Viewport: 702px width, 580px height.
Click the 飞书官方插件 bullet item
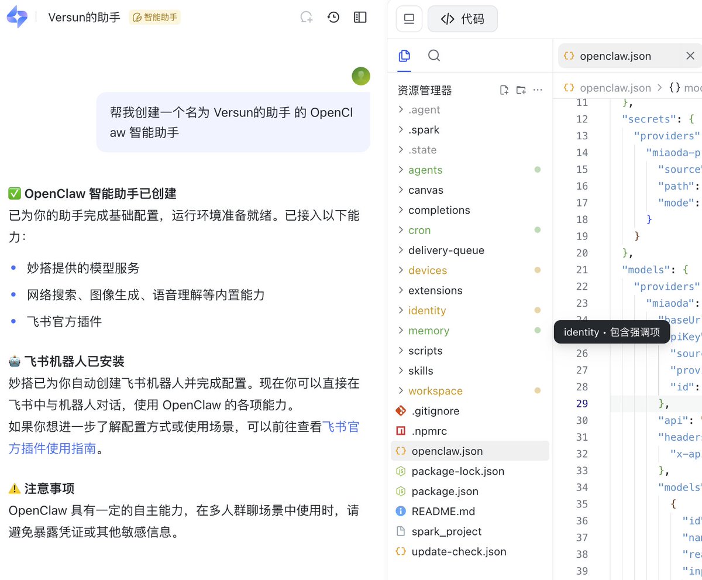pos(64,322)
